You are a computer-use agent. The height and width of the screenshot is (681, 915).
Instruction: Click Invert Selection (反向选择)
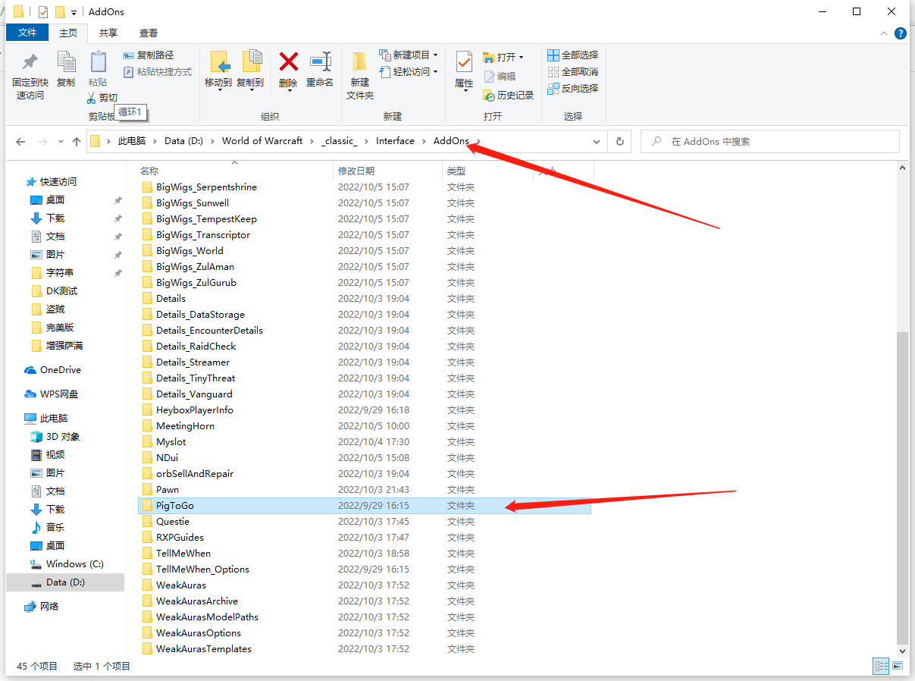[x=572, y=88]
